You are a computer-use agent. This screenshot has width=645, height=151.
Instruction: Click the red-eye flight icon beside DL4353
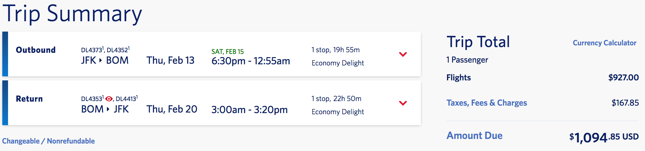[109, 99]
